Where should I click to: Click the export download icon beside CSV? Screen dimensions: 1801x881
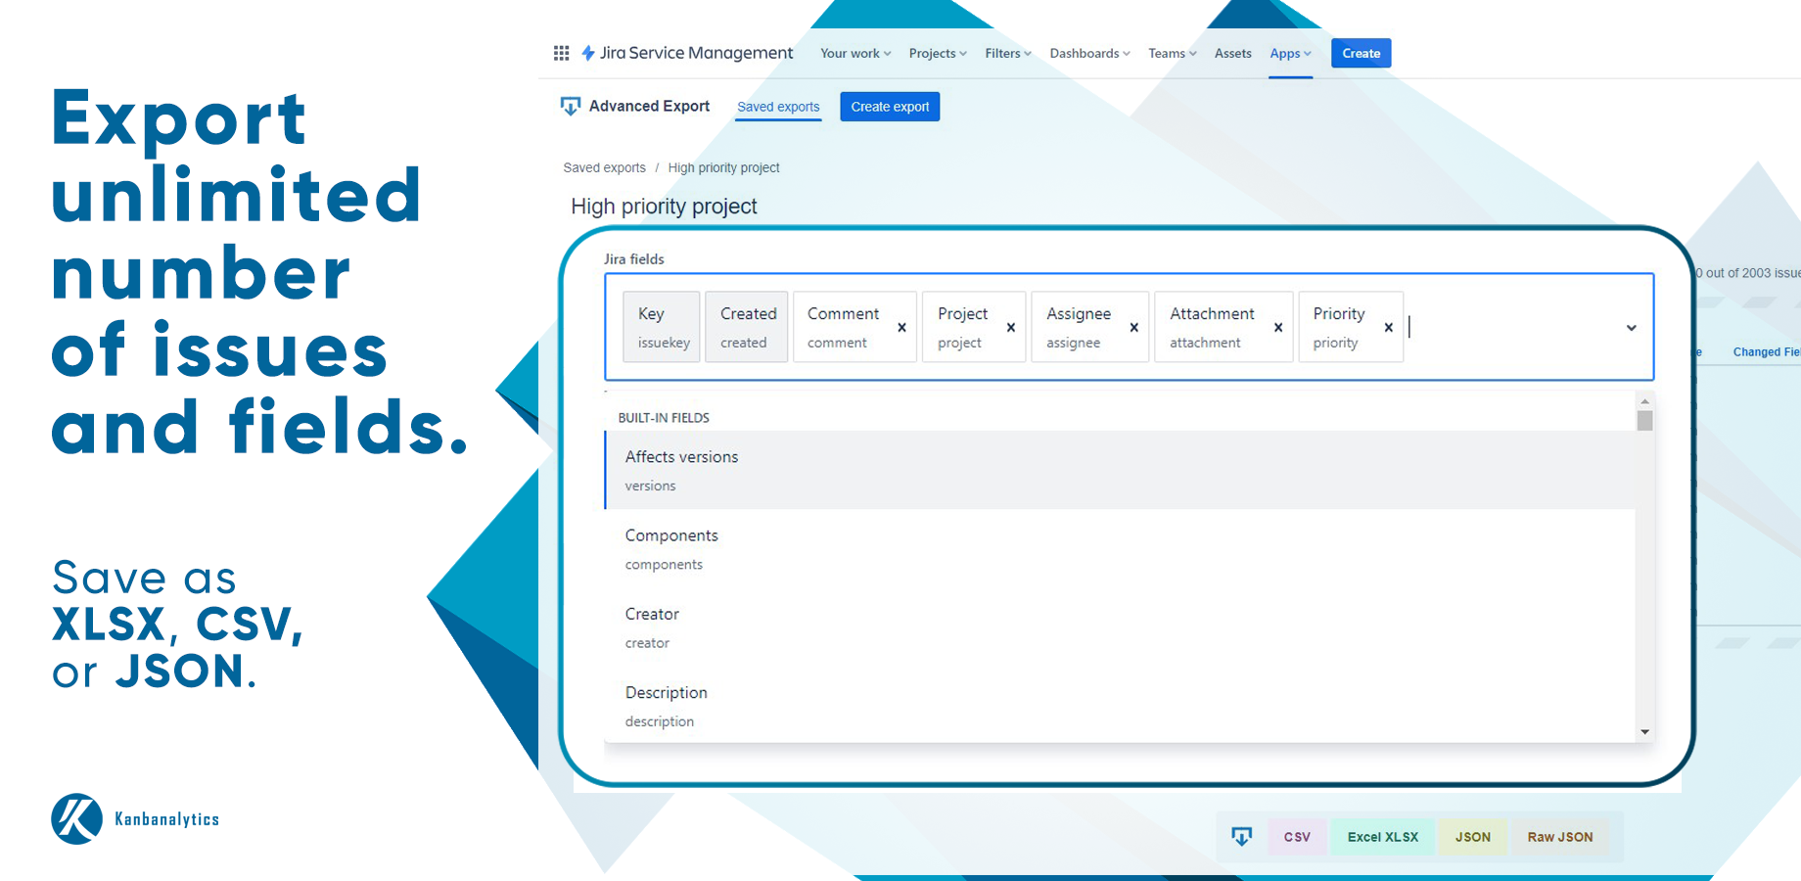(x=1241, y=836)
